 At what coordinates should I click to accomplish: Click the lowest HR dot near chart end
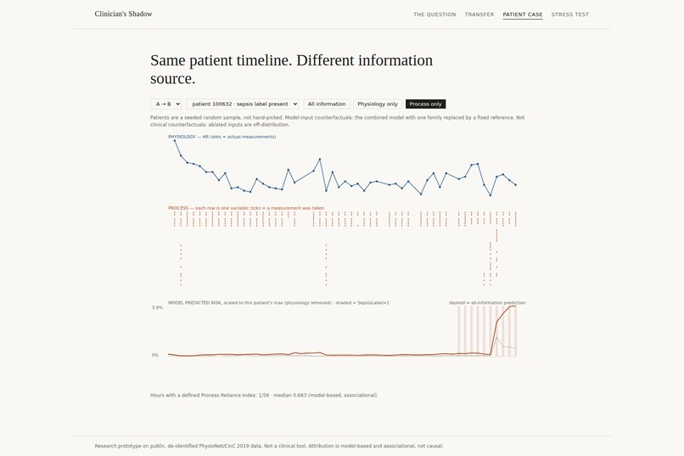click(x=491, y=195)
